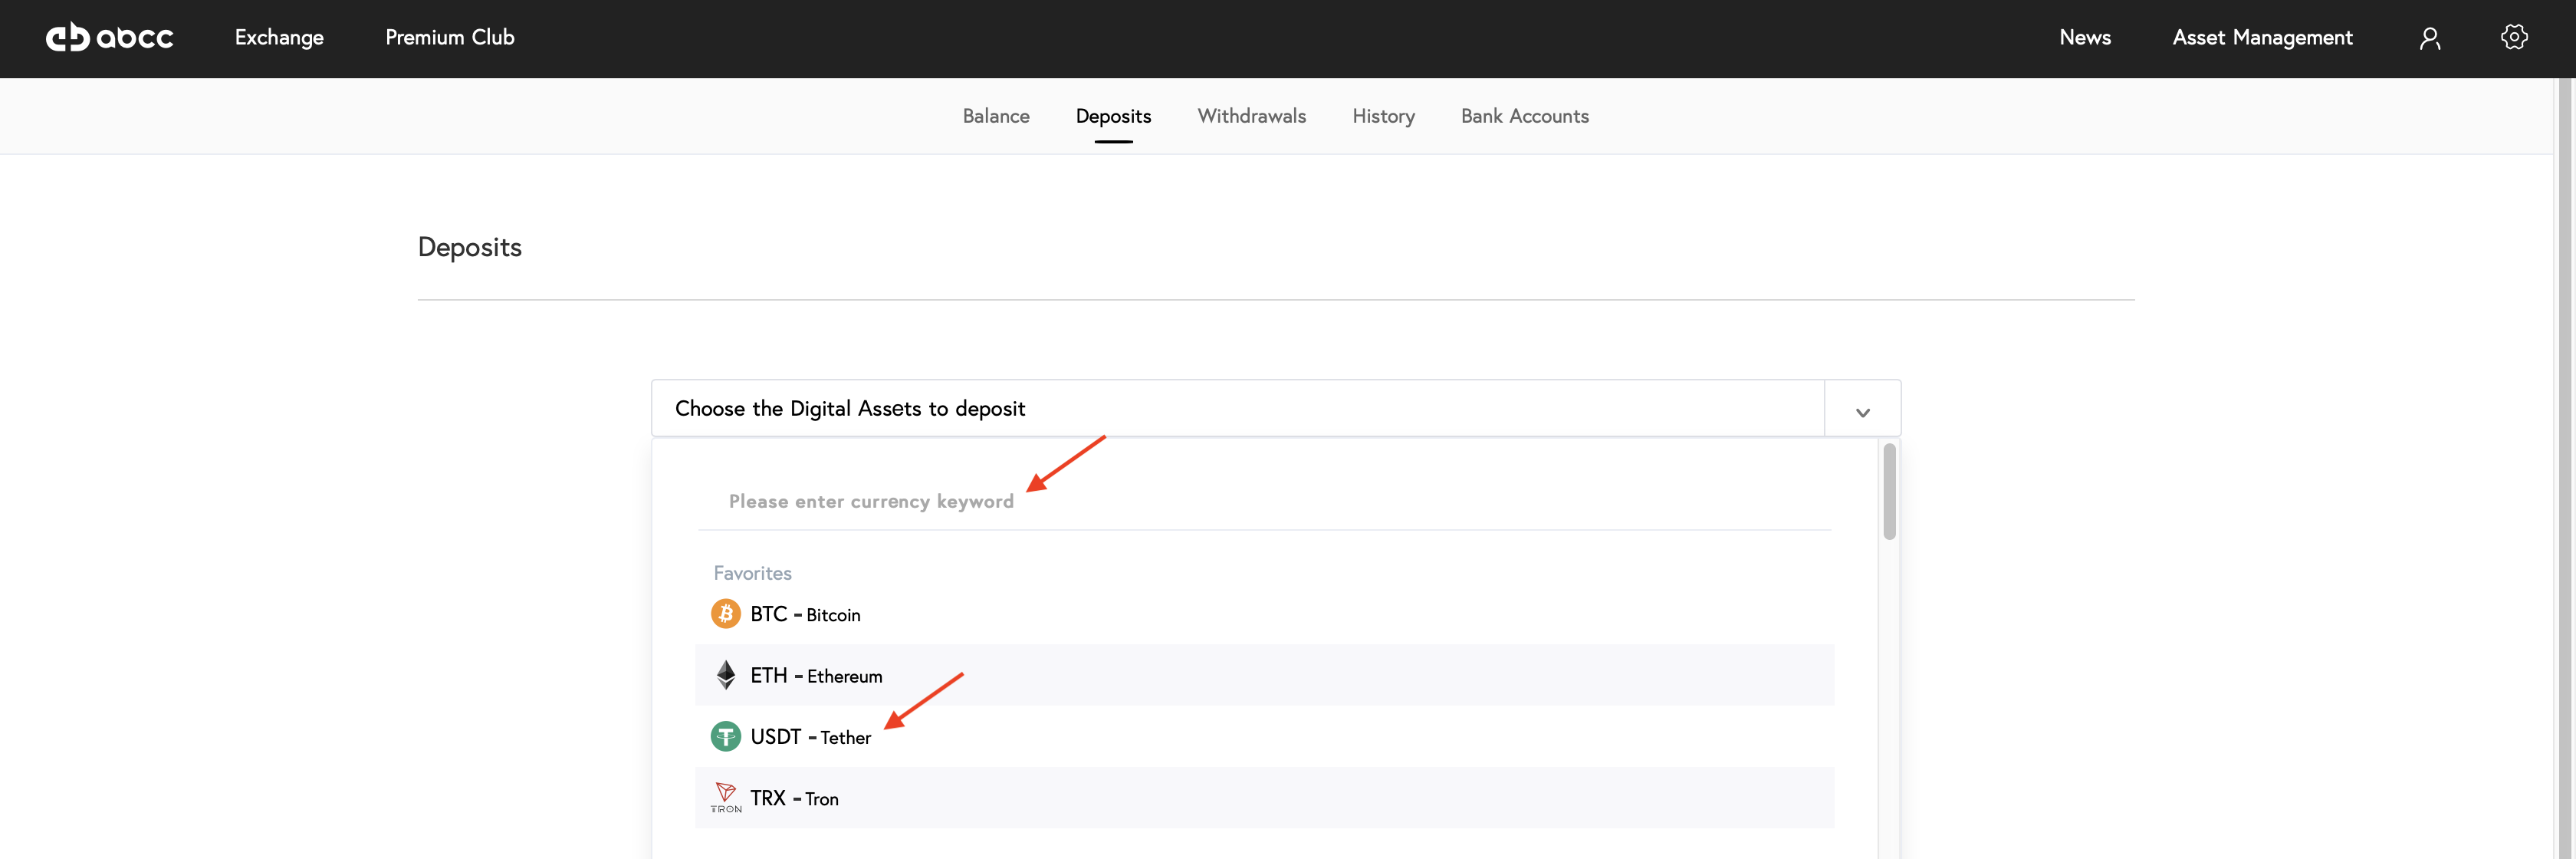Open the user account icon
The width and height of the screenshot is (2576, 859).
[x=2430, y=38]
